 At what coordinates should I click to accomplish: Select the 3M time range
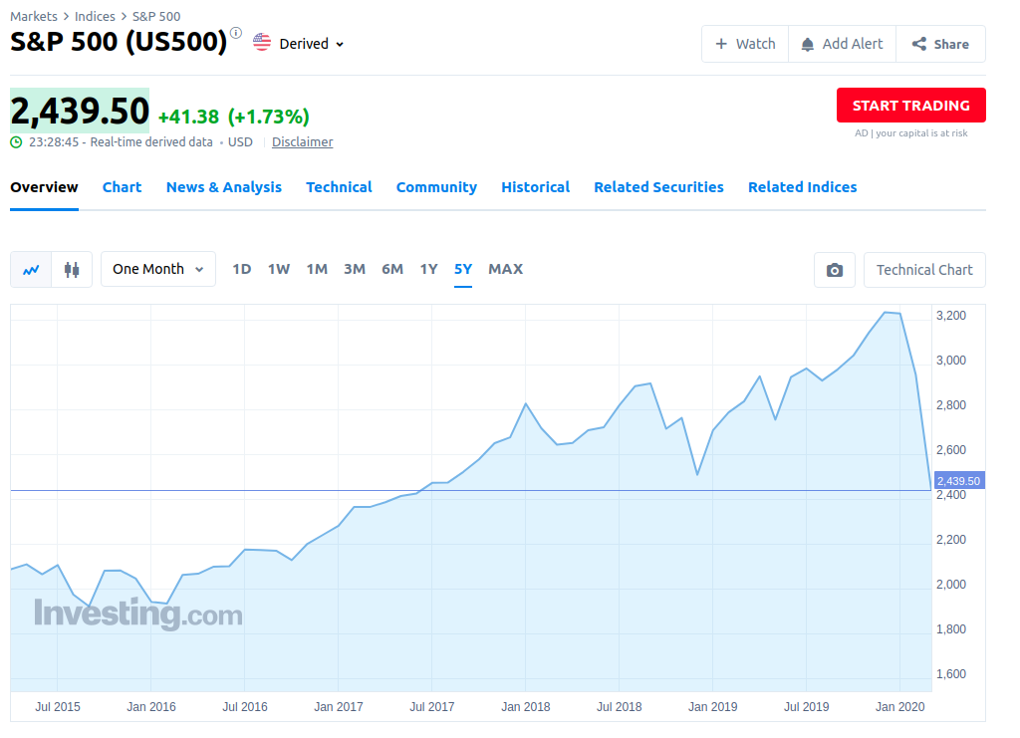[355, 269]
